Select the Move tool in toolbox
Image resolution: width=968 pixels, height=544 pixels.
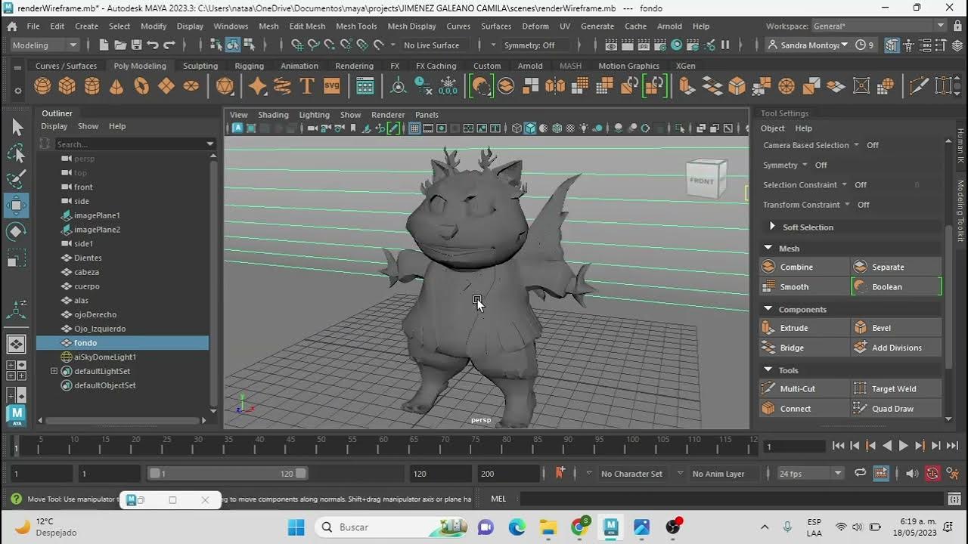click(16, 205)
